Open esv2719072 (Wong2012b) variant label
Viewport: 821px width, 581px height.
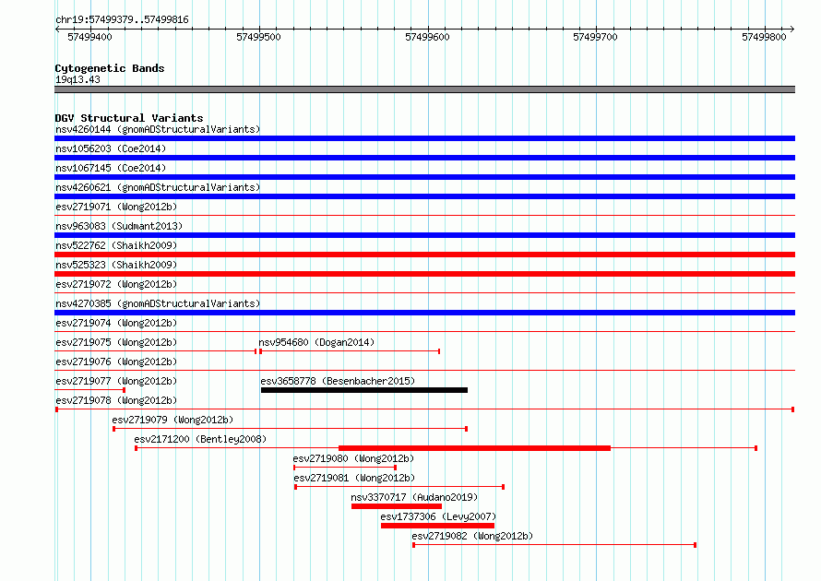coord(116,284)
